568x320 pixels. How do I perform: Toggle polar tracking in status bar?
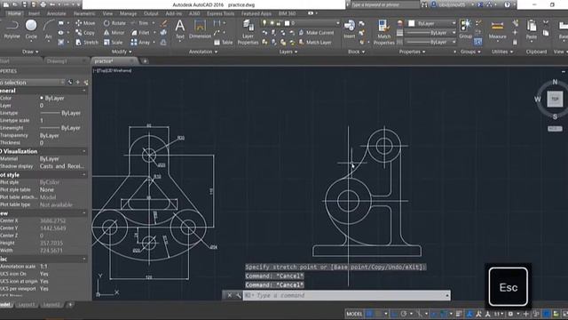coord(404,314)
